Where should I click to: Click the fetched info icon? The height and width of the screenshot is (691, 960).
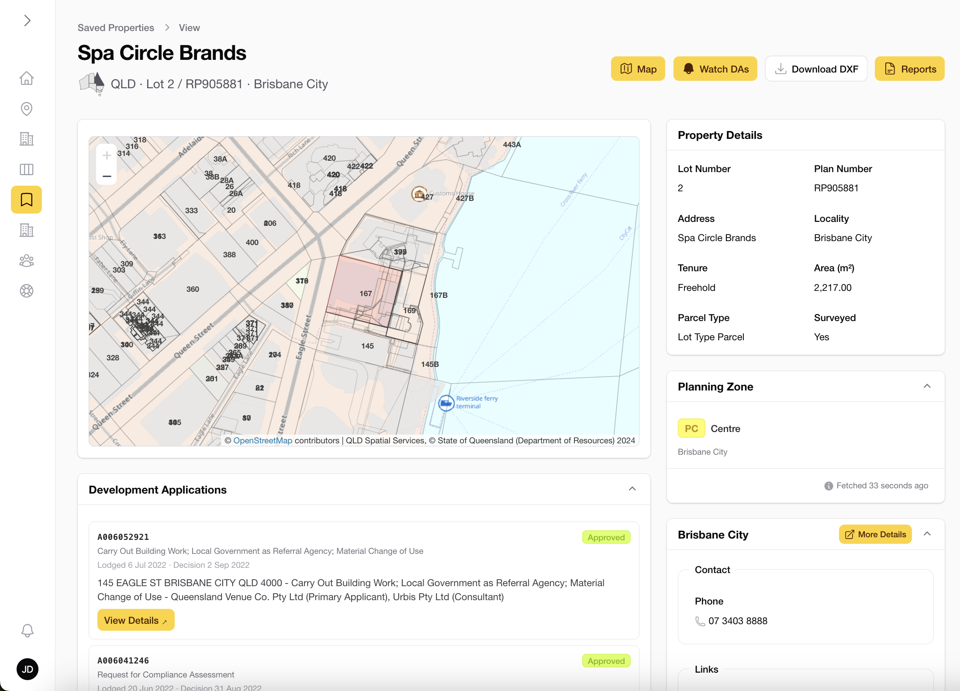pyautogui.click(x=829, y=486)
